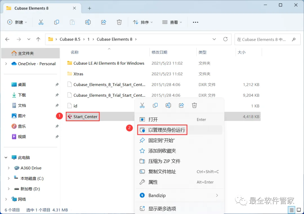Expand 新加卷 (D:) node

click(8, 189)
